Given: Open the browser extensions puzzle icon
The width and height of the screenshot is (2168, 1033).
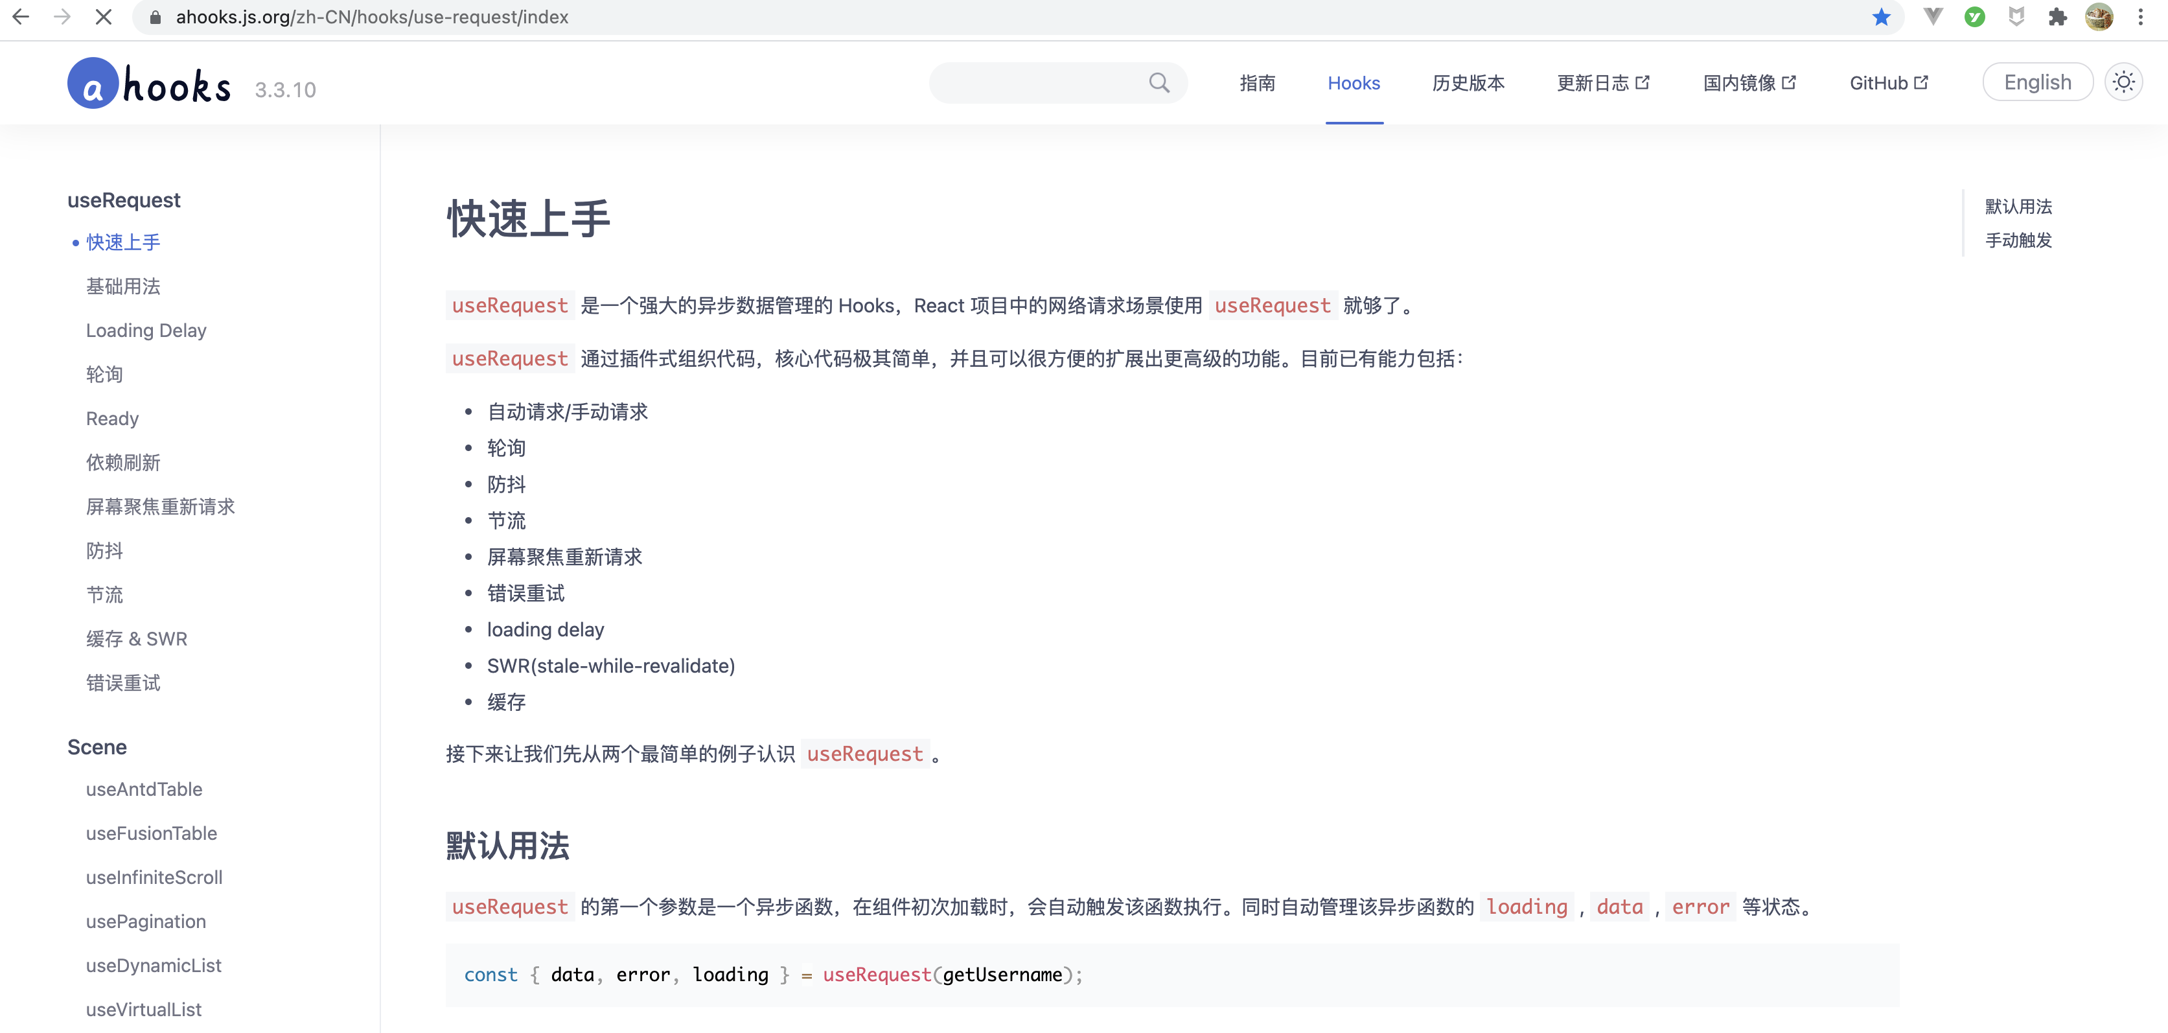Looking at the screenshot, I should (2057, 17).
